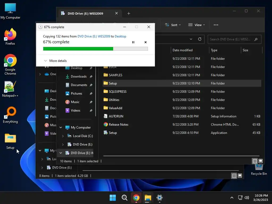Open the See more ellipsis menu
The image size is (272, 204).
click(216, 25)
